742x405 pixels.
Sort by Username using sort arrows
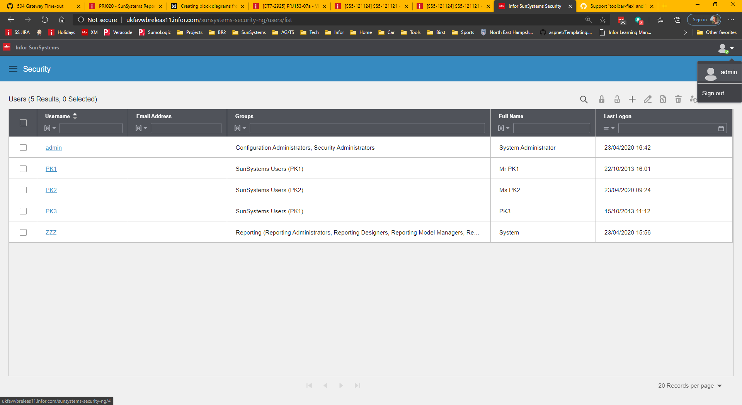[x=75, y=116]
